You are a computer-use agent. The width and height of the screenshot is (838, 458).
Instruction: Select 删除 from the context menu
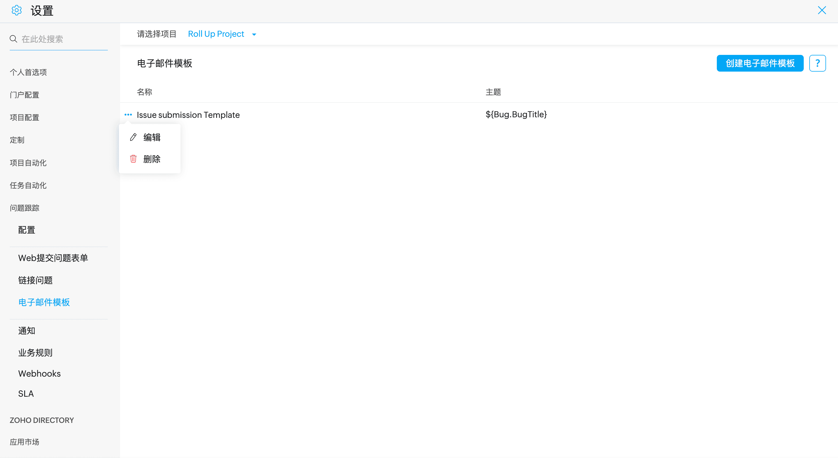point(152,159)
